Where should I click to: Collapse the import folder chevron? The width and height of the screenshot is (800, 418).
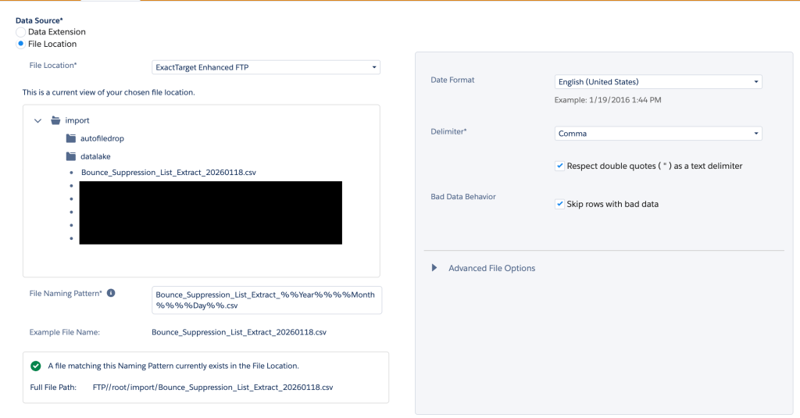pyautogui.click(x=37, y=120)
